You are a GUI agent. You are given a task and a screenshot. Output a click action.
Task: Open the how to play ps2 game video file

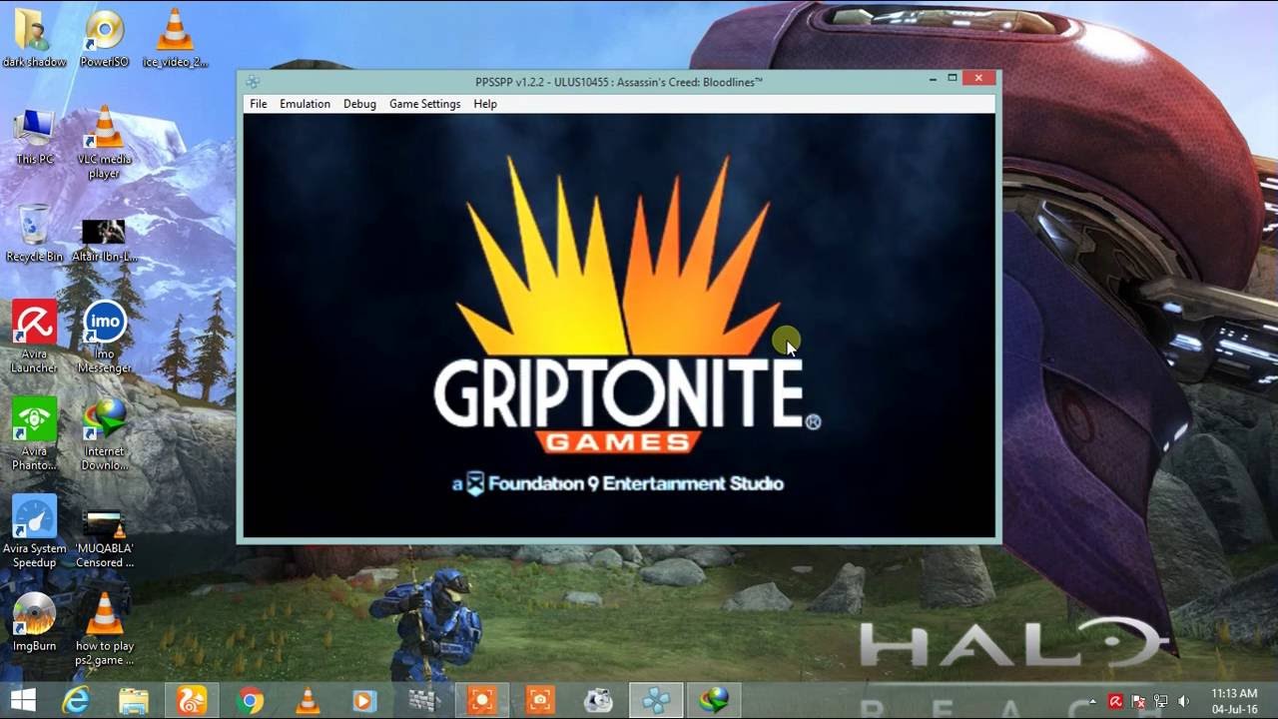(105, 629)
